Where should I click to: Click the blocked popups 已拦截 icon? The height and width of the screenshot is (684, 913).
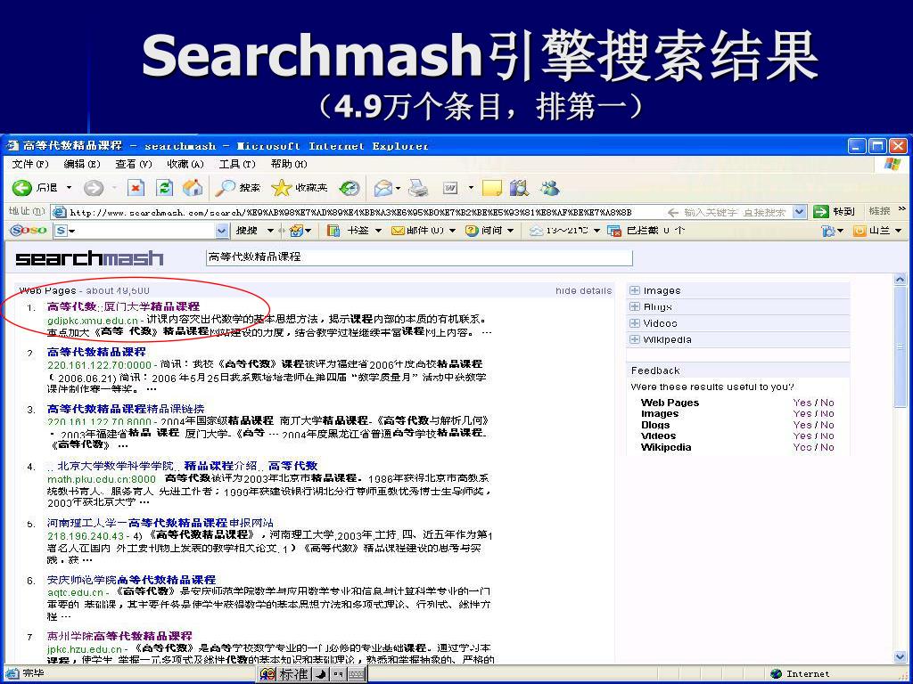(x=614, y=231)
